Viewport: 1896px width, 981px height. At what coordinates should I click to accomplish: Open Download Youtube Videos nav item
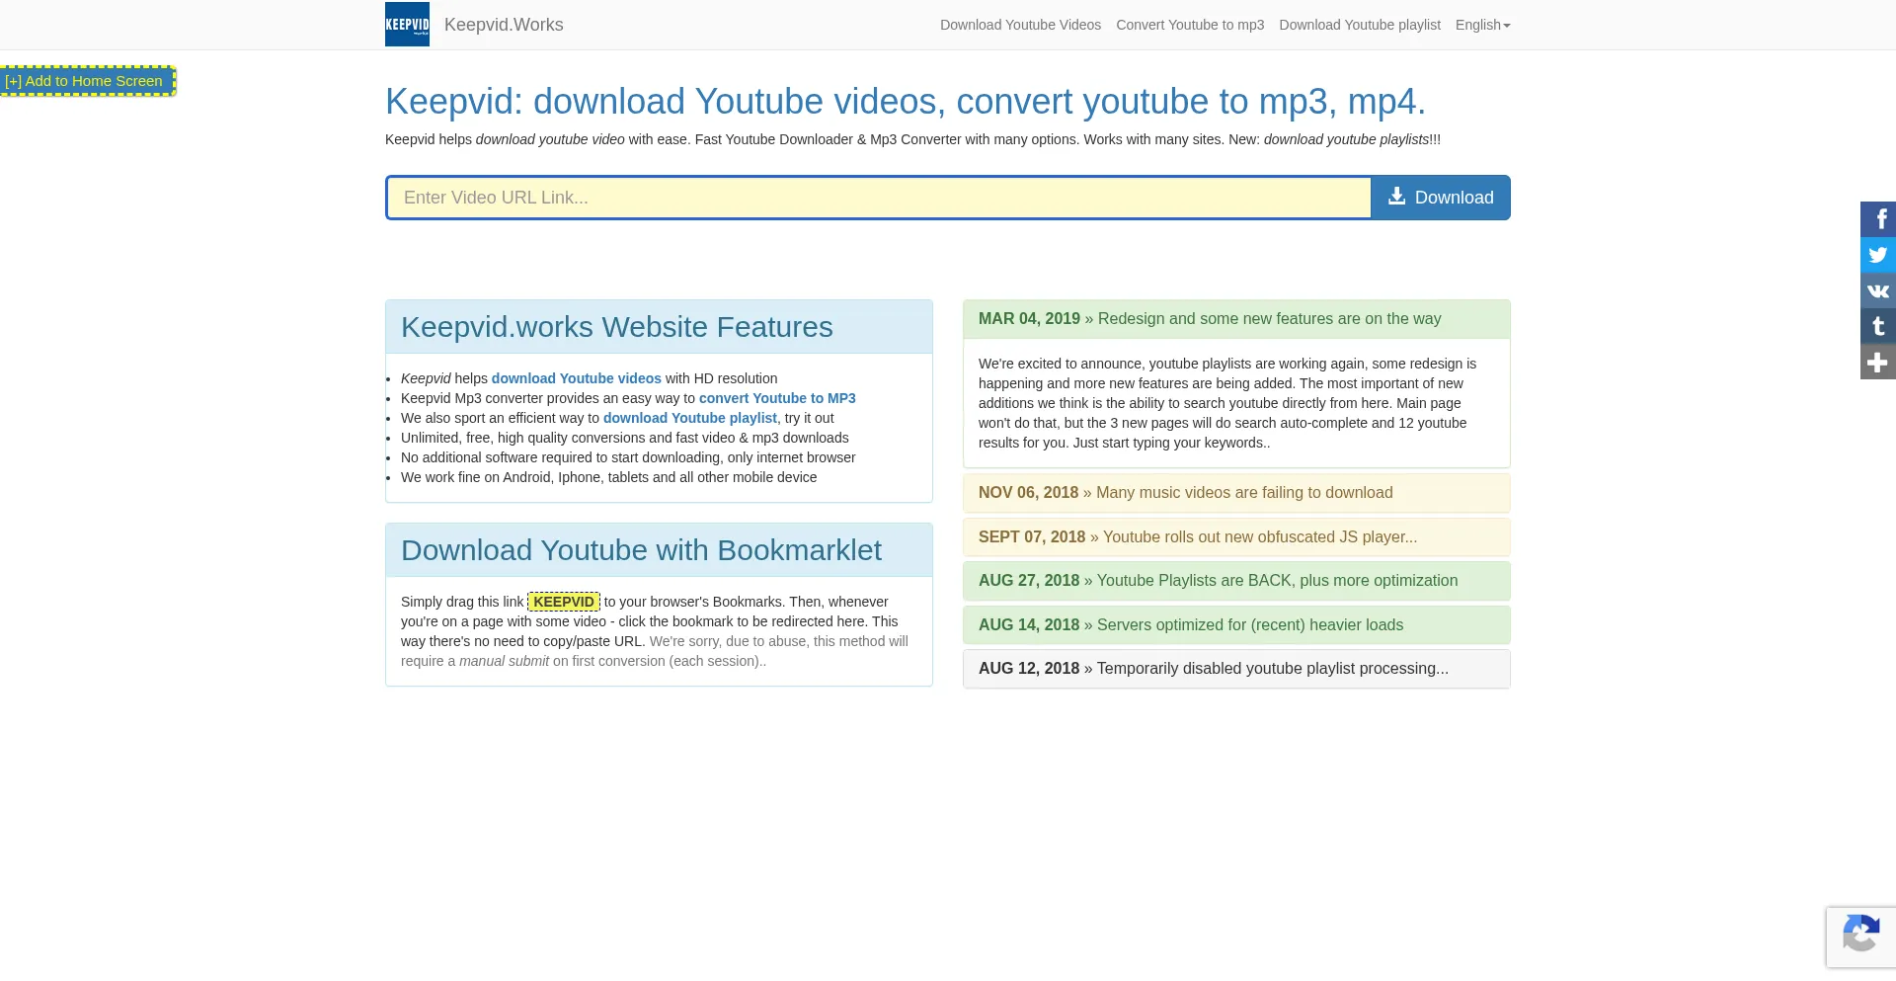1020,25
